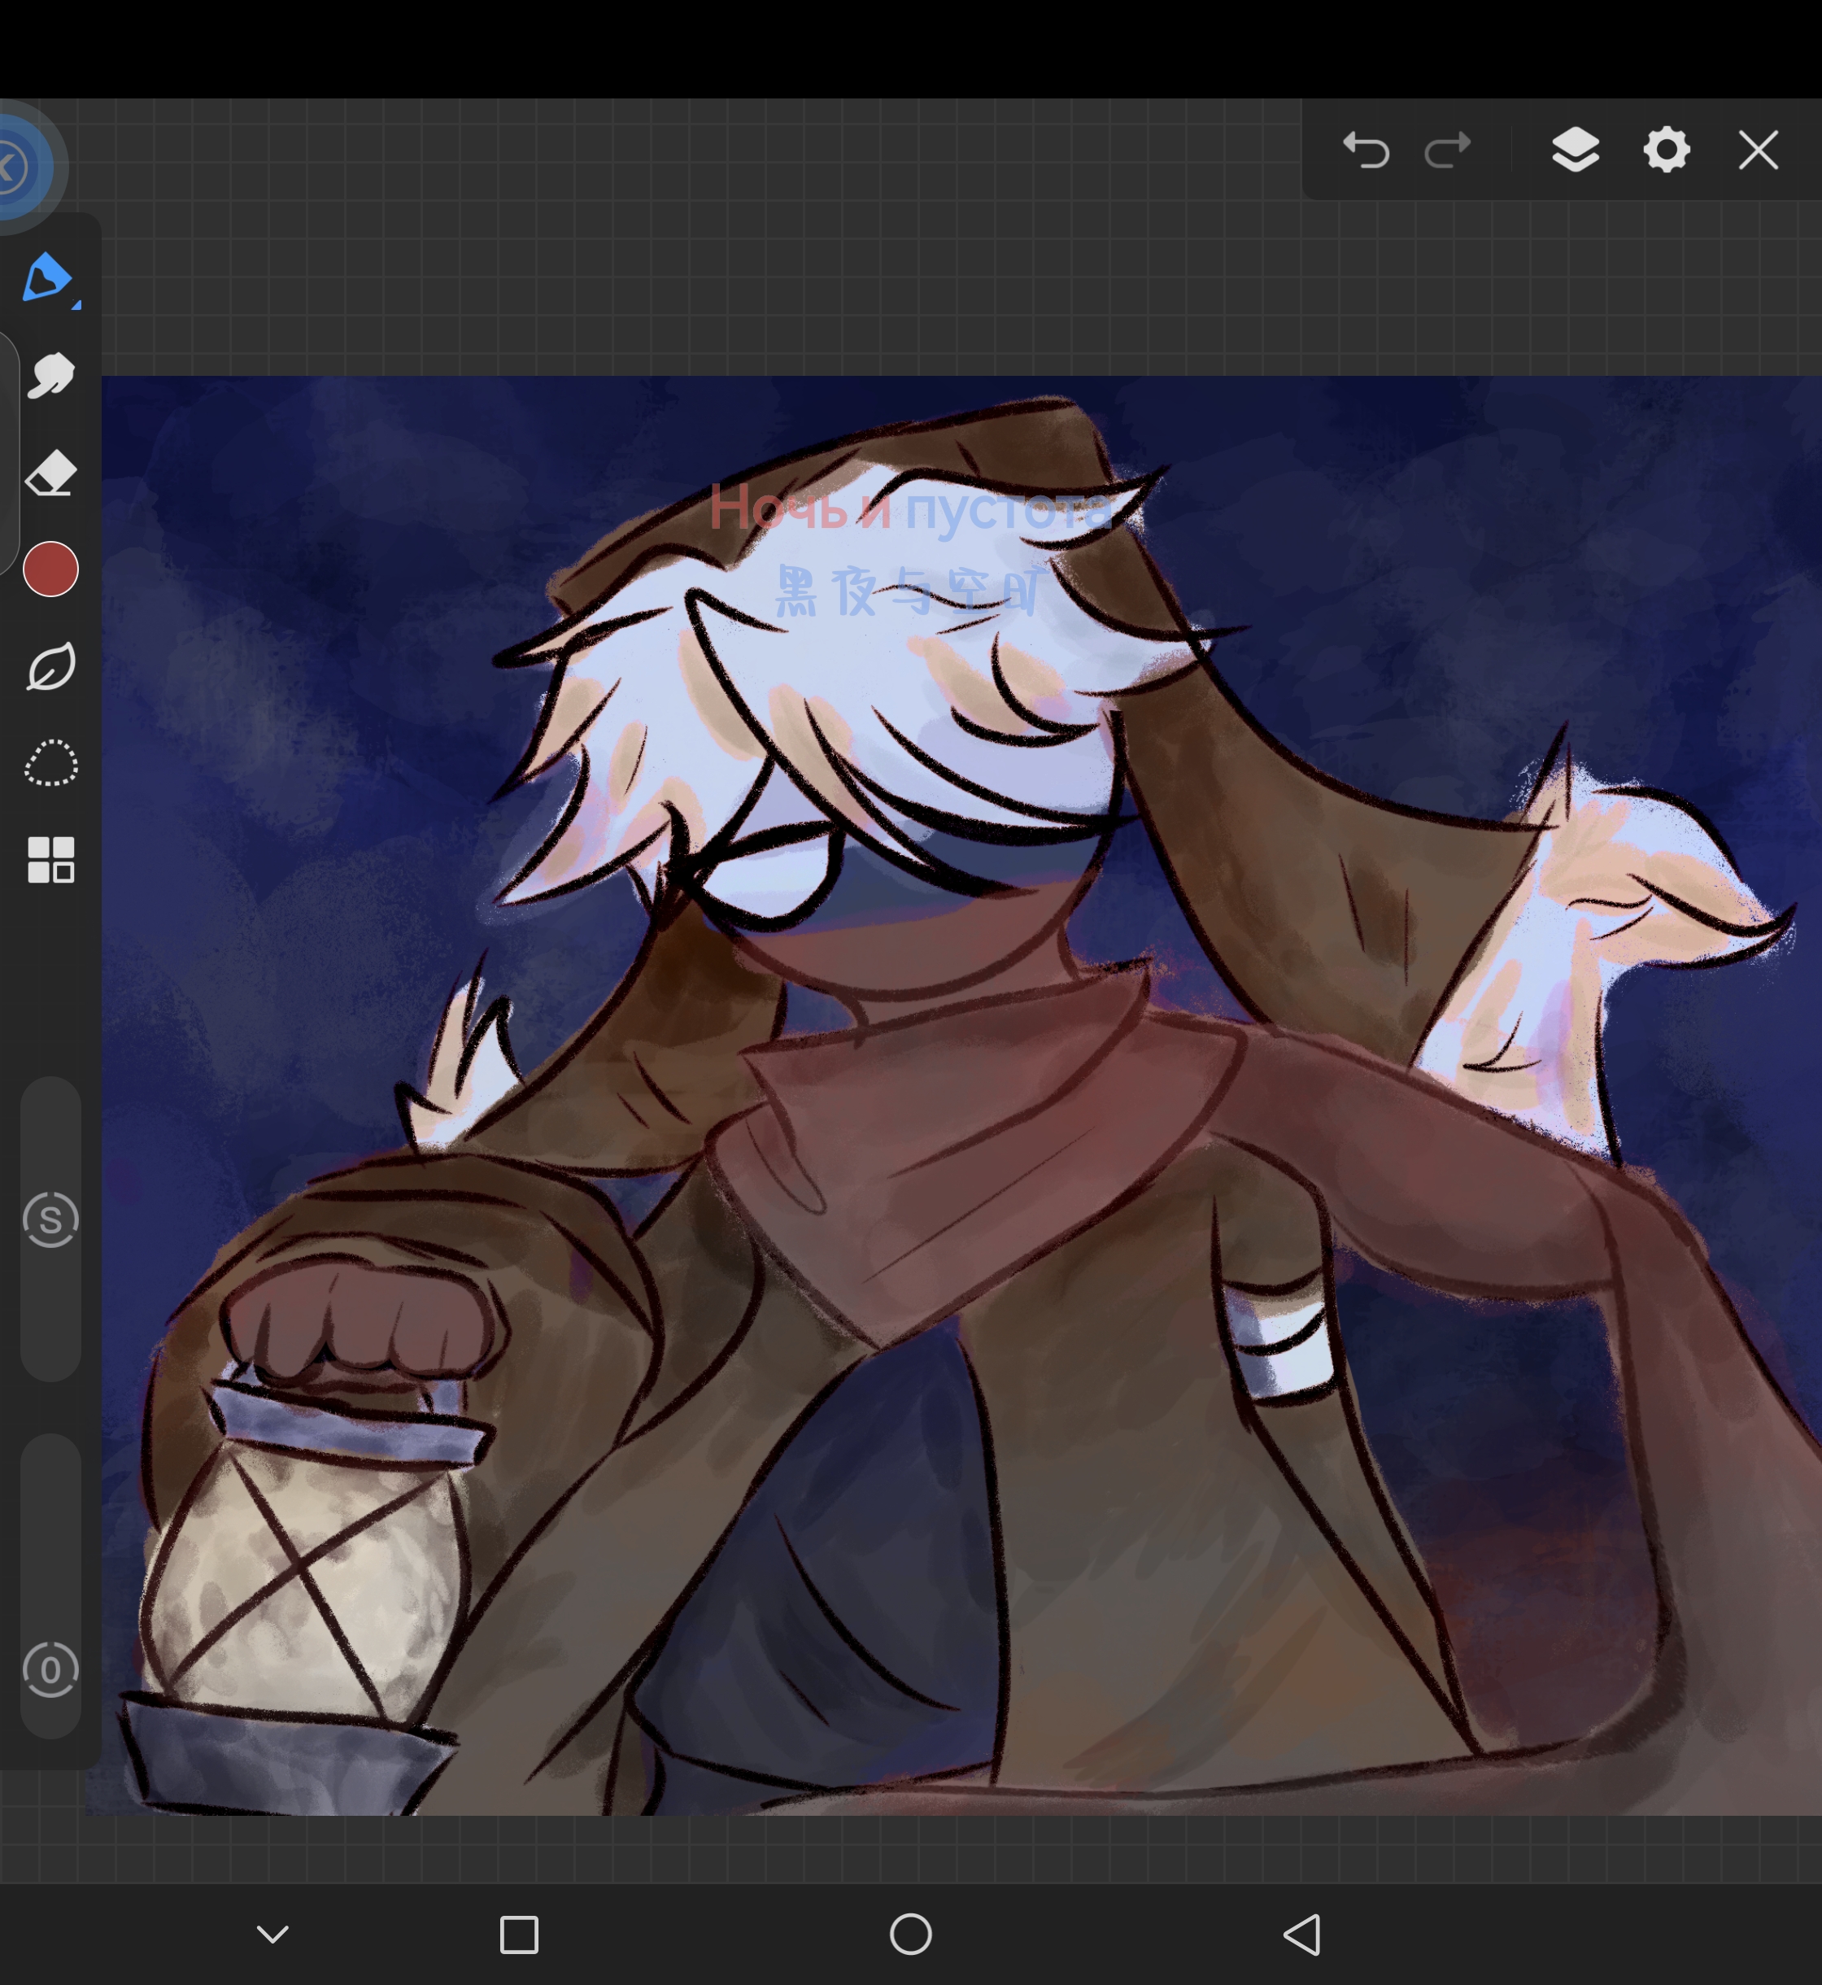Open the Layers panel
Screen dimensions: 1822x1985
pyautogui.click(x=1575, y=151)
